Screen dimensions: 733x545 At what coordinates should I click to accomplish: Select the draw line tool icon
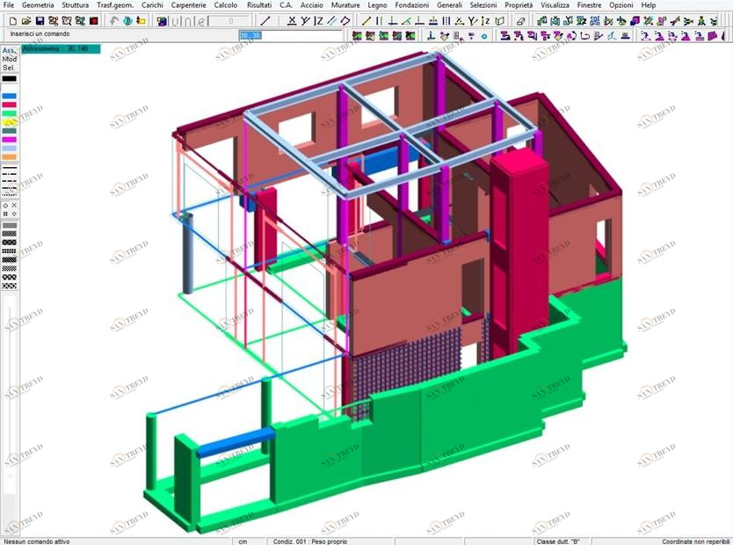(265, 21)
